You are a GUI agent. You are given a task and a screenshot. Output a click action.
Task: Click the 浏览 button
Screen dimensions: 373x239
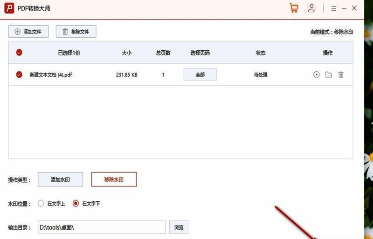coord(179,227)
